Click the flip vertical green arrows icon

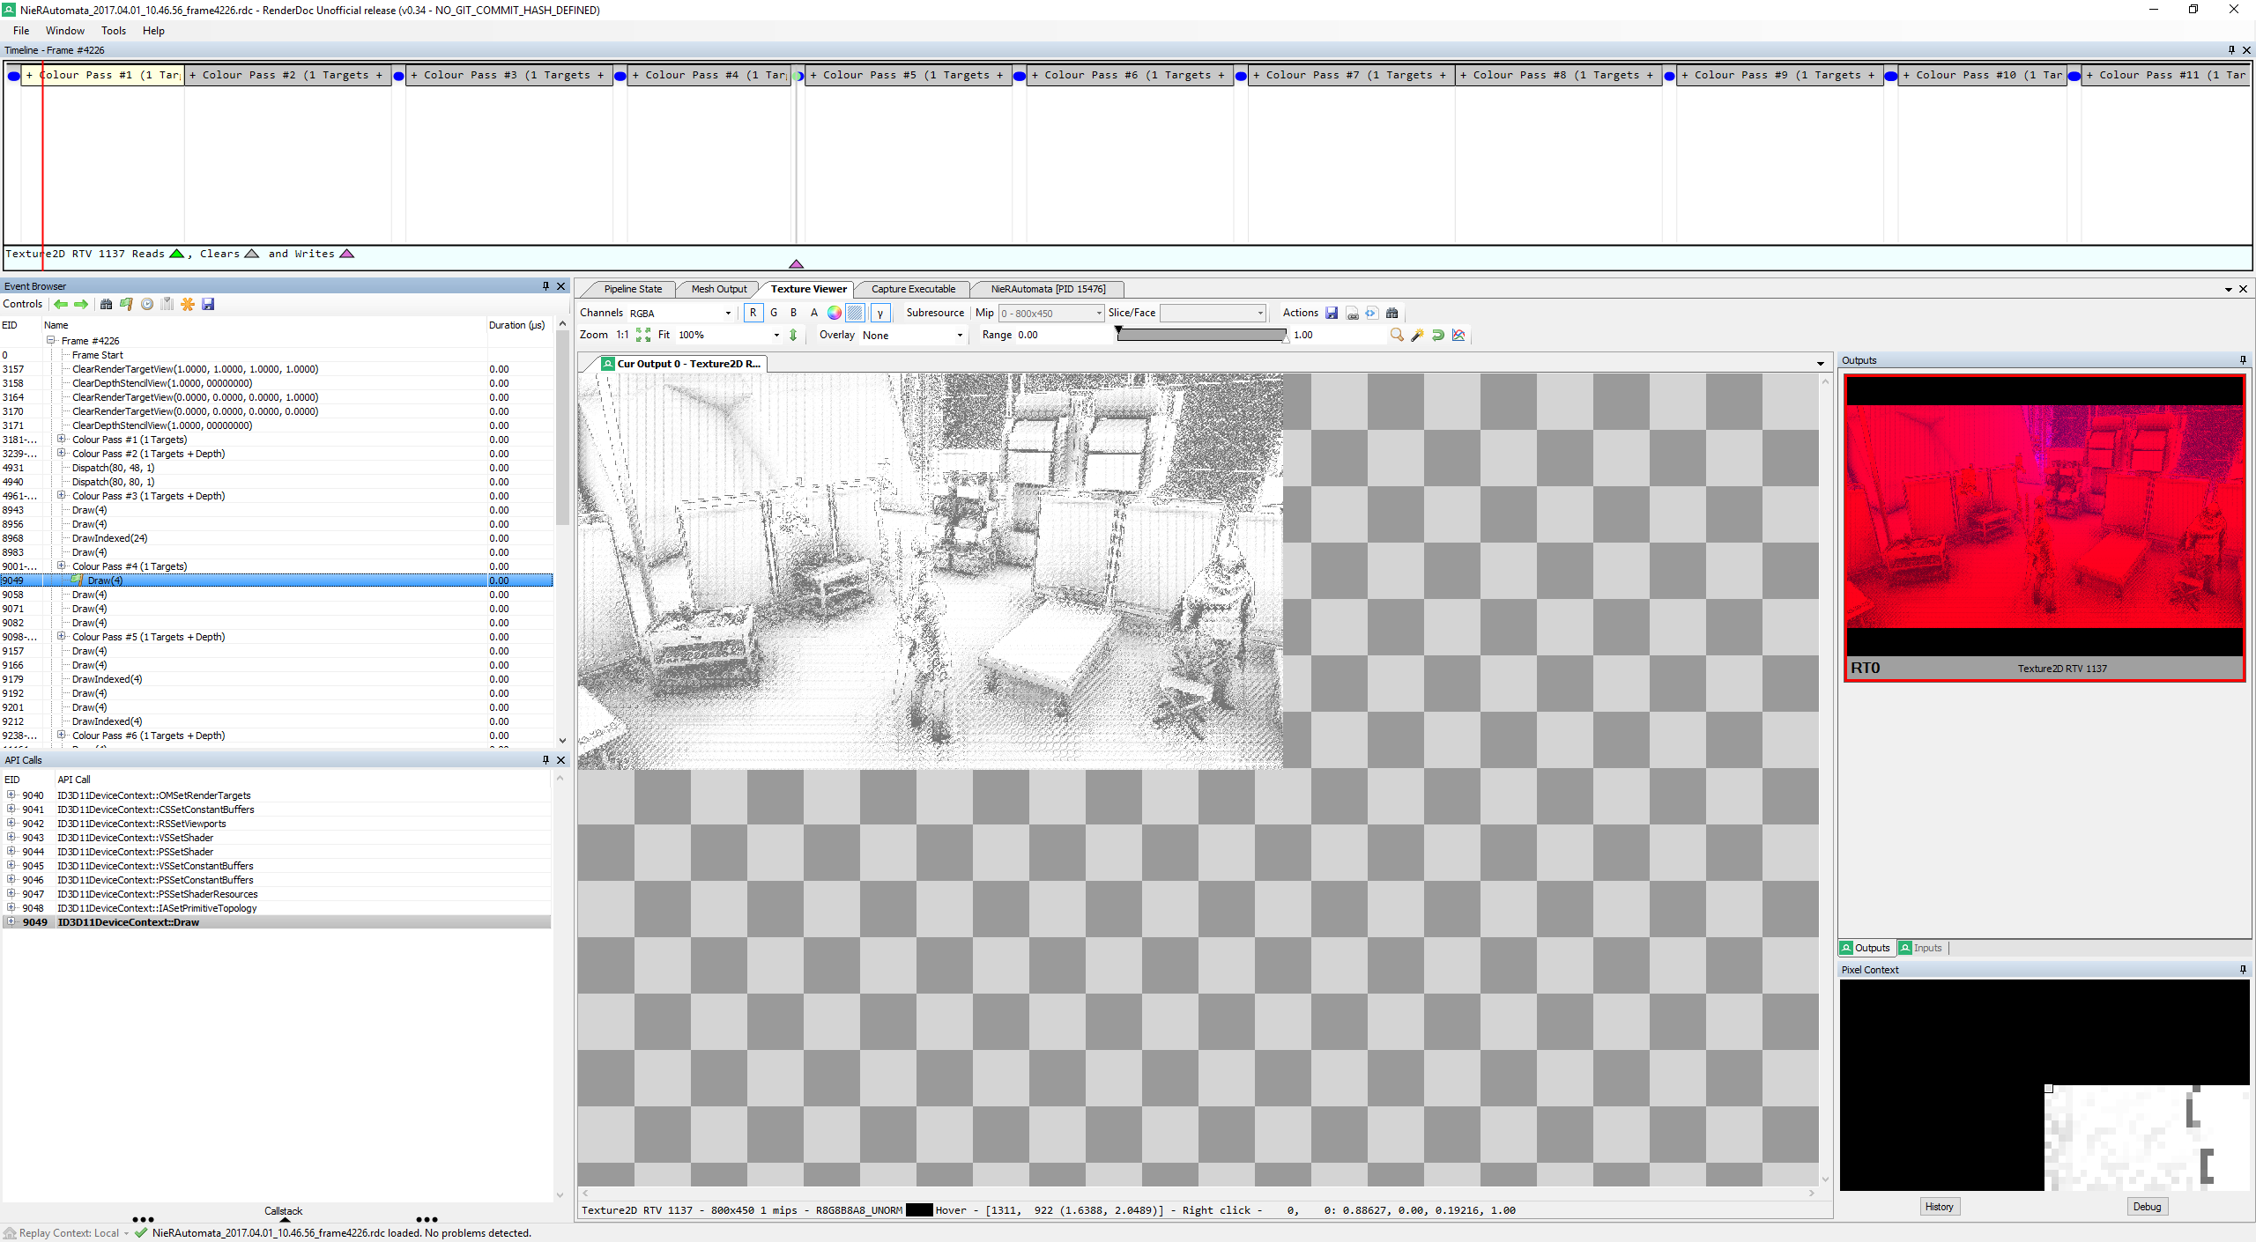pyautogui.click(x=793, y=335)
